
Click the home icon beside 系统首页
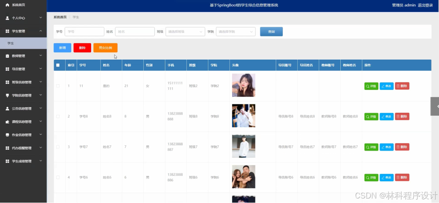7,5
